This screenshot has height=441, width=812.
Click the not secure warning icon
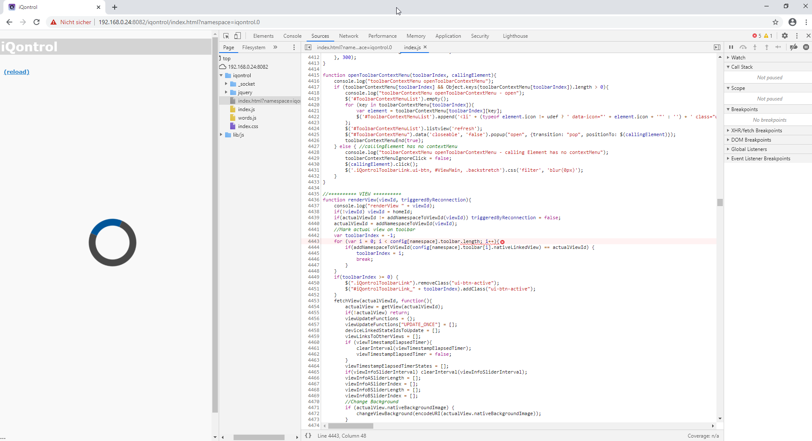pyautogui.click(x=54, y=22)
